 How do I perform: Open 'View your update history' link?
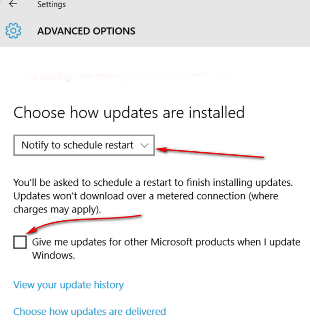[x=68, y=285]
